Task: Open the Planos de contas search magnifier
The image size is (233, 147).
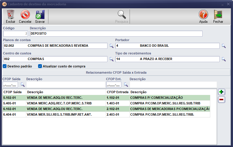Action: [x=111, y=46]
